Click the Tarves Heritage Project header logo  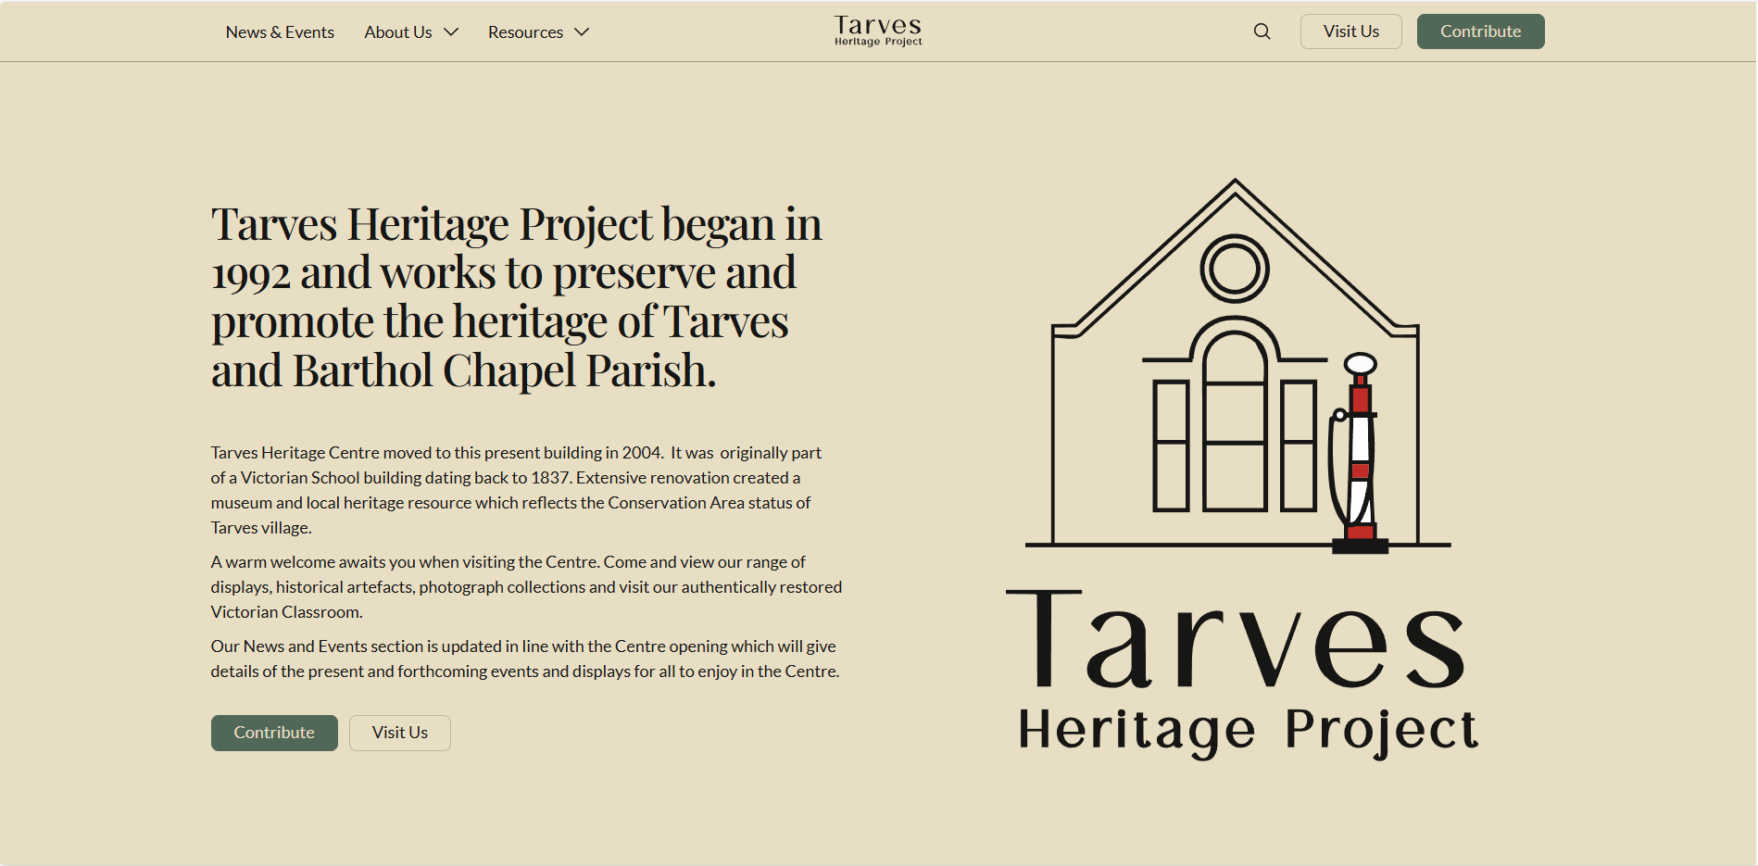(x=878, y=31)
